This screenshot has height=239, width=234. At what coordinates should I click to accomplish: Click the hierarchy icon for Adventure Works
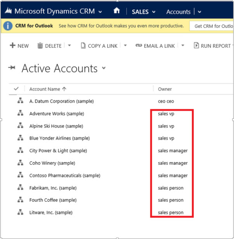(x=20, y=113)
